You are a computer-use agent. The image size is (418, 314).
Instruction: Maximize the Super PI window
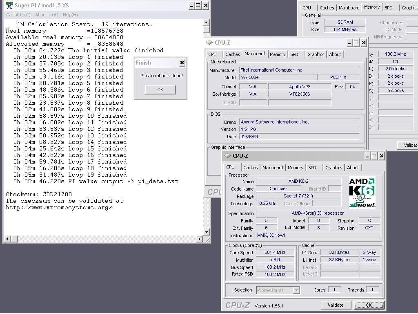(198, 5)
